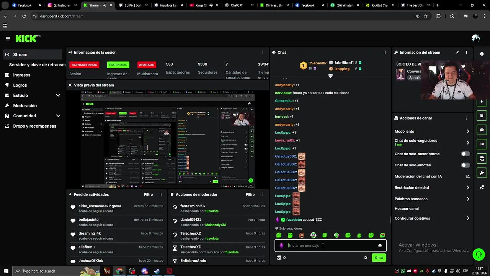The image size is (490, 276).
Task: Insert the heart-eyes green emote
Action: point(382,235)
